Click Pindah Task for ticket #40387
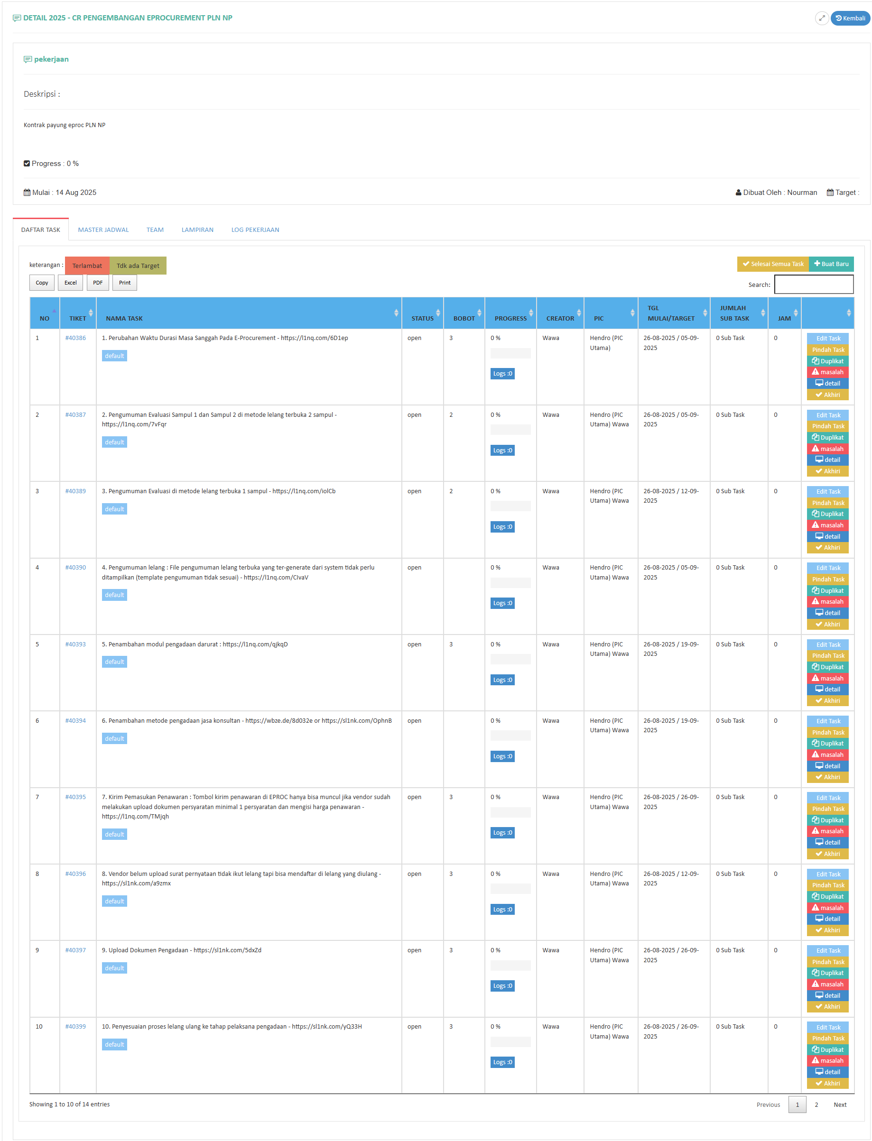Viewport: 872px width, 1141px height. [x=828, y=426]
